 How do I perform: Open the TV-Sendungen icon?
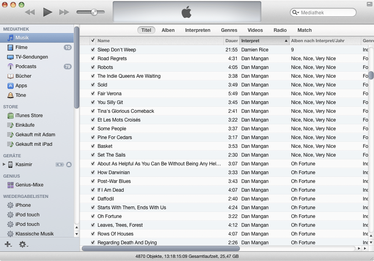pos(10,57)
